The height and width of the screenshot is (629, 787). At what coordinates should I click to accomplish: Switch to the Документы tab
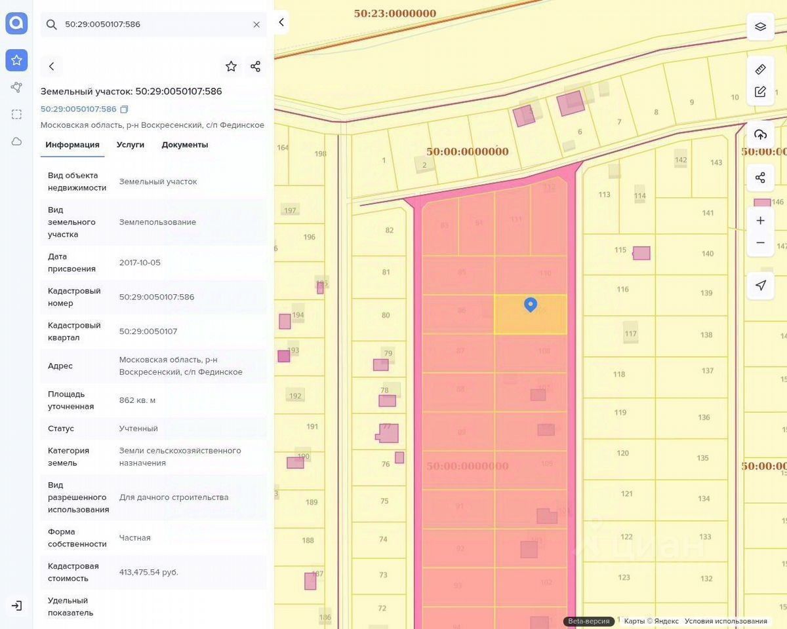coord(185,145)
